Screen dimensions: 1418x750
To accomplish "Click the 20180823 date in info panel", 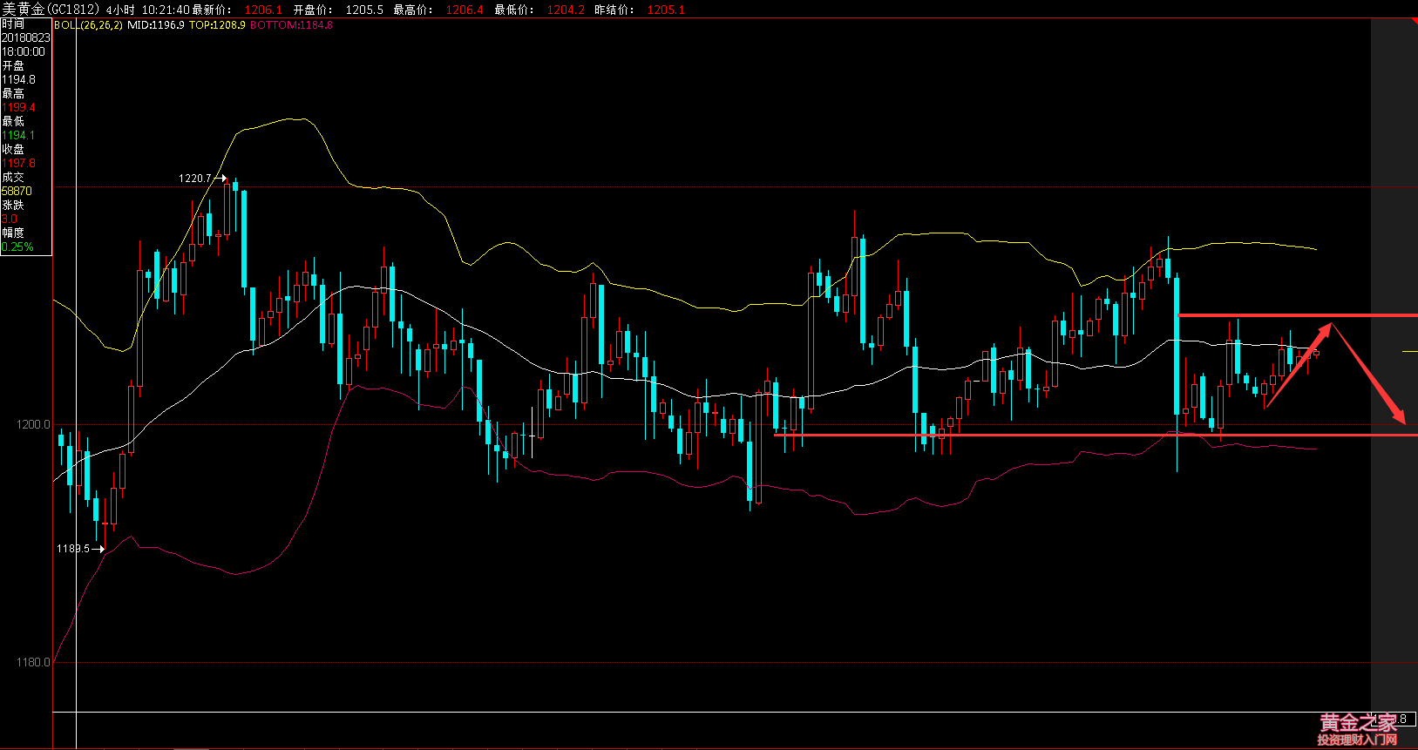I will pyautogui.click(x=25, y=38).
